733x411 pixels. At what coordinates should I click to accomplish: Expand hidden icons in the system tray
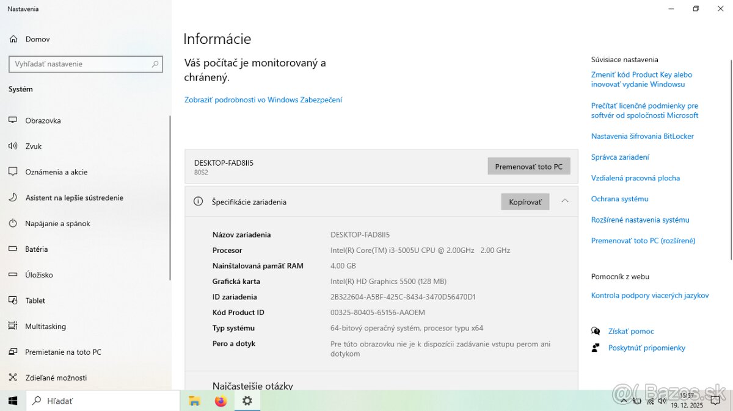pos(624,401)
